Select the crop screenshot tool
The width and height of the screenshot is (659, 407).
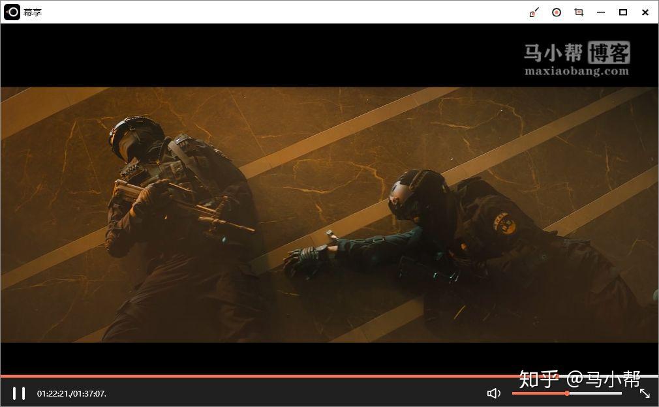[x=579, y=12]
